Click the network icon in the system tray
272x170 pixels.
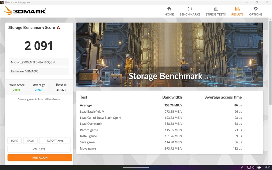pos(249,167)
